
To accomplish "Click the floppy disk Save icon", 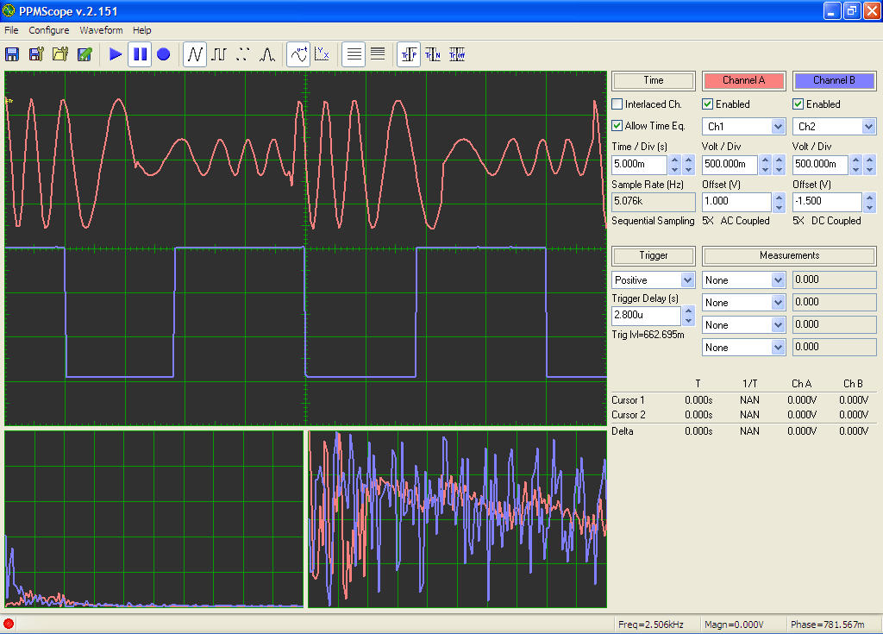I will coord(12,54).
